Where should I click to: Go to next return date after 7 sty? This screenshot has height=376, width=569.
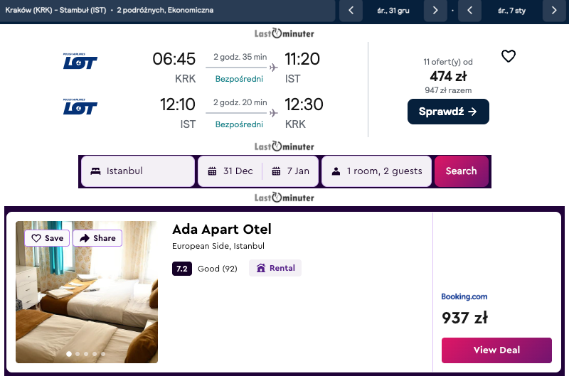point(554,11)
